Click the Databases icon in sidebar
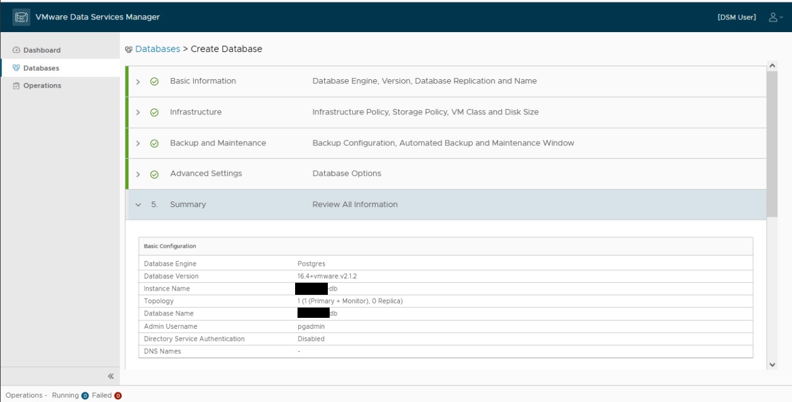 [x=16, y=68]
